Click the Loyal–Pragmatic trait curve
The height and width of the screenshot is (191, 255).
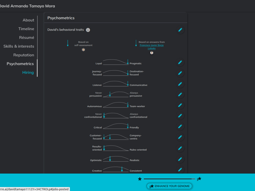[x=116, y=62]
